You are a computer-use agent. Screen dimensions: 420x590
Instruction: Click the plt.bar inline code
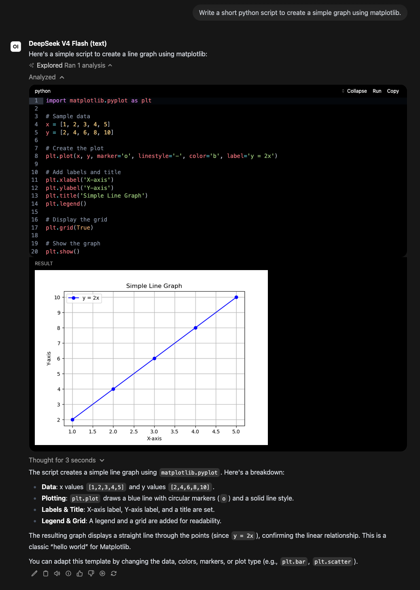click(294, 562)
